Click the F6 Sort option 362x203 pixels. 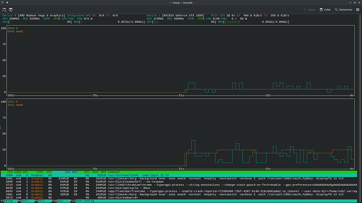[26, 201]
